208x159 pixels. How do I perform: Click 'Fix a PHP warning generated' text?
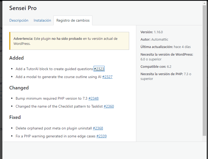(x=56, y=136)
